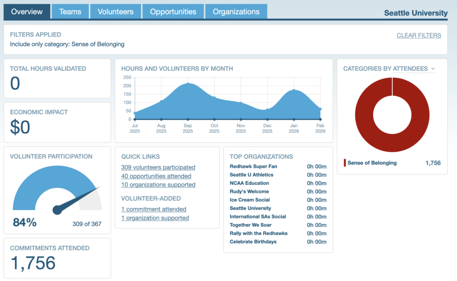Open the Overview tab
This screenshot has width=457, height=281.
coord(27,12)
